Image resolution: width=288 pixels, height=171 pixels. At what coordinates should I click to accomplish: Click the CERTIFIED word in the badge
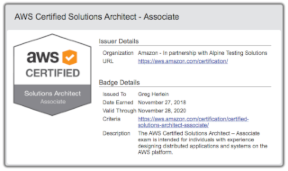53,73
